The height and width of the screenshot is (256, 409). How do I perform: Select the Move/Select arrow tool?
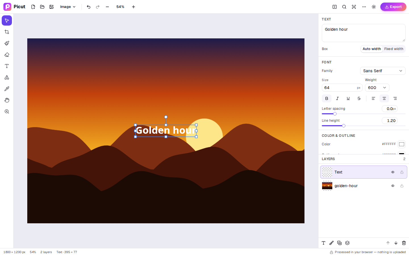[x=7, y=20]
